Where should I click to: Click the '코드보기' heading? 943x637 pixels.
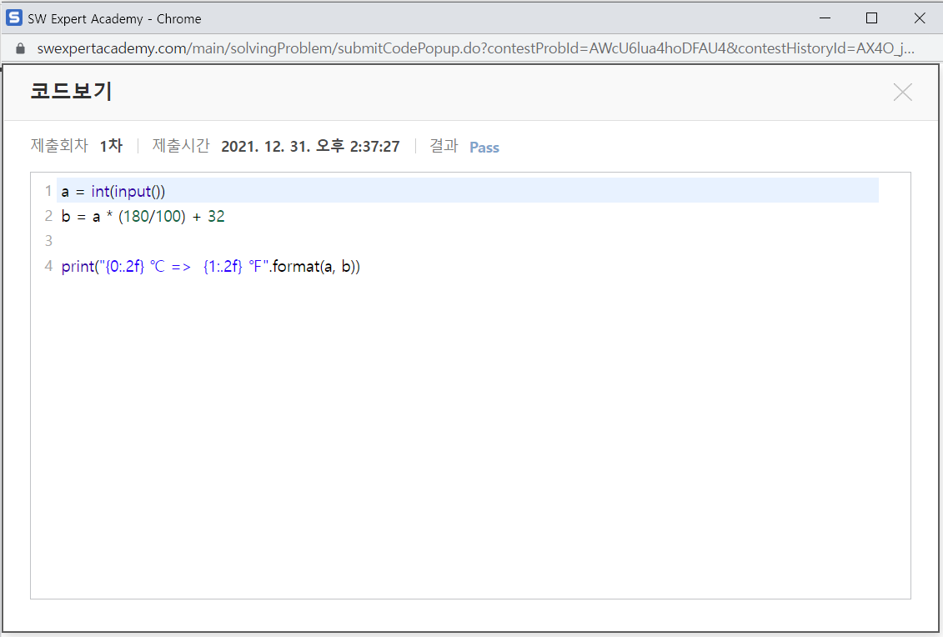[71, 91]
